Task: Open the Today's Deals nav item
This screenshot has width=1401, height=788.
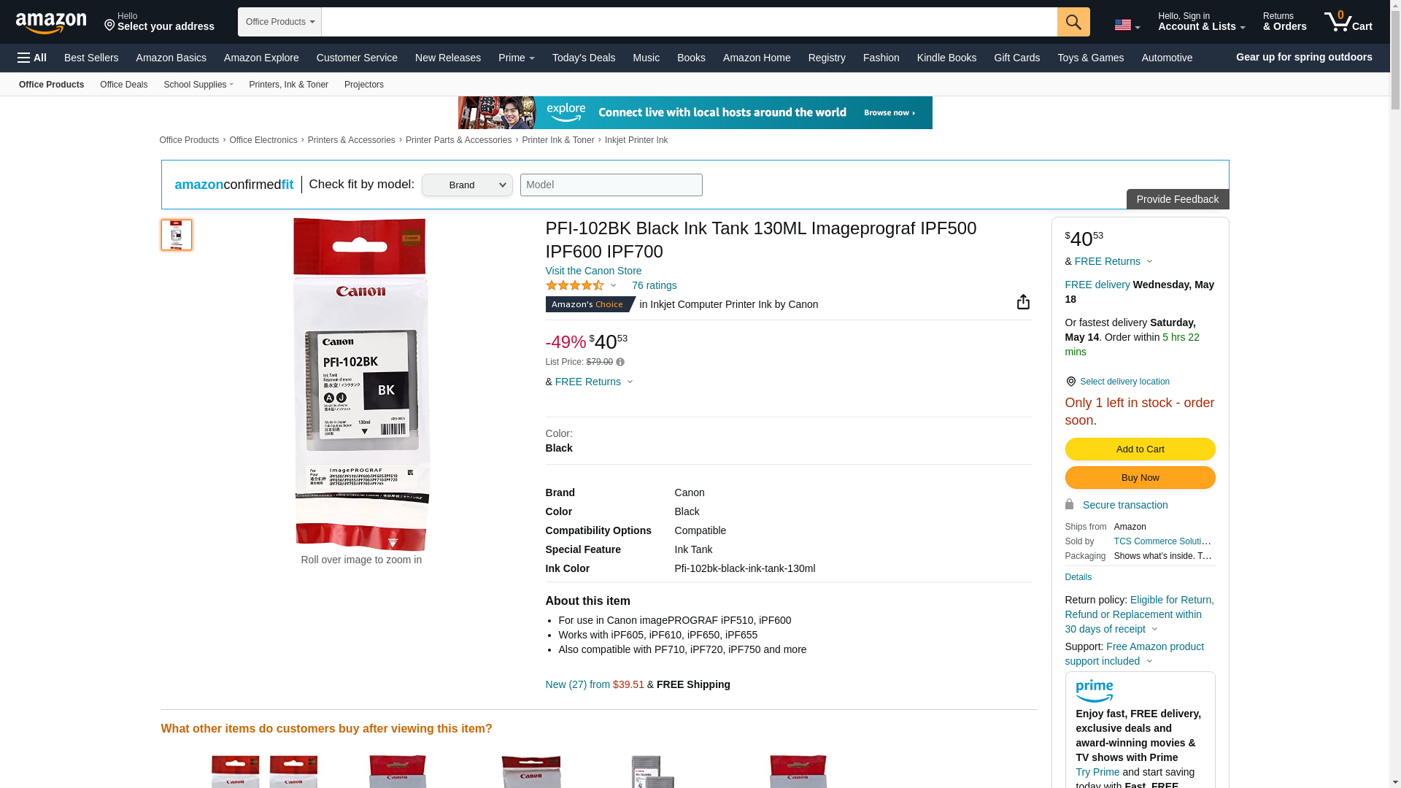Action: [583, 58]
